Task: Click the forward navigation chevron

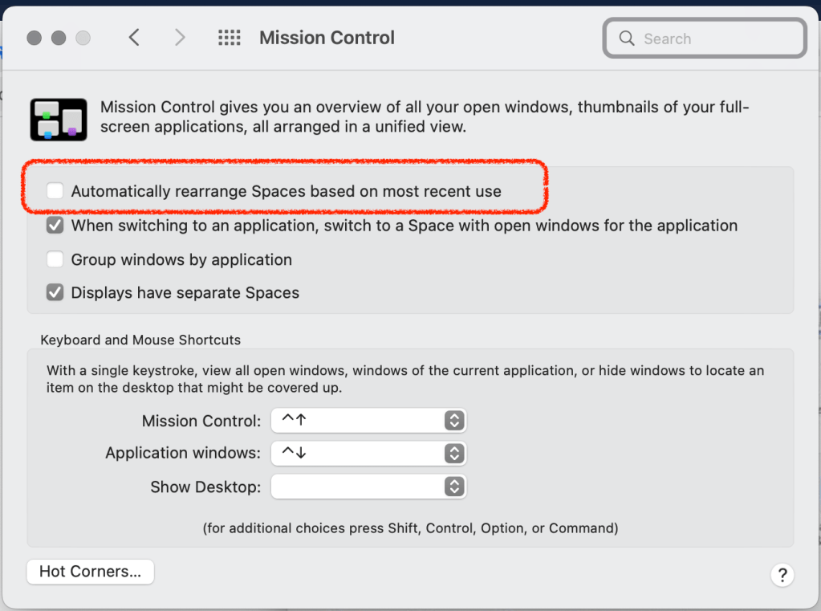Action: pos(180,38)
